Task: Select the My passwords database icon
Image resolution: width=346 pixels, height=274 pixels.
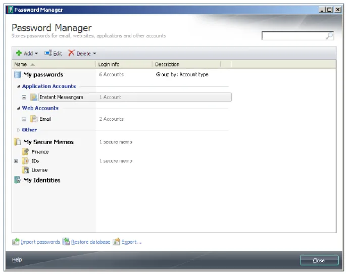Action: 18,75
